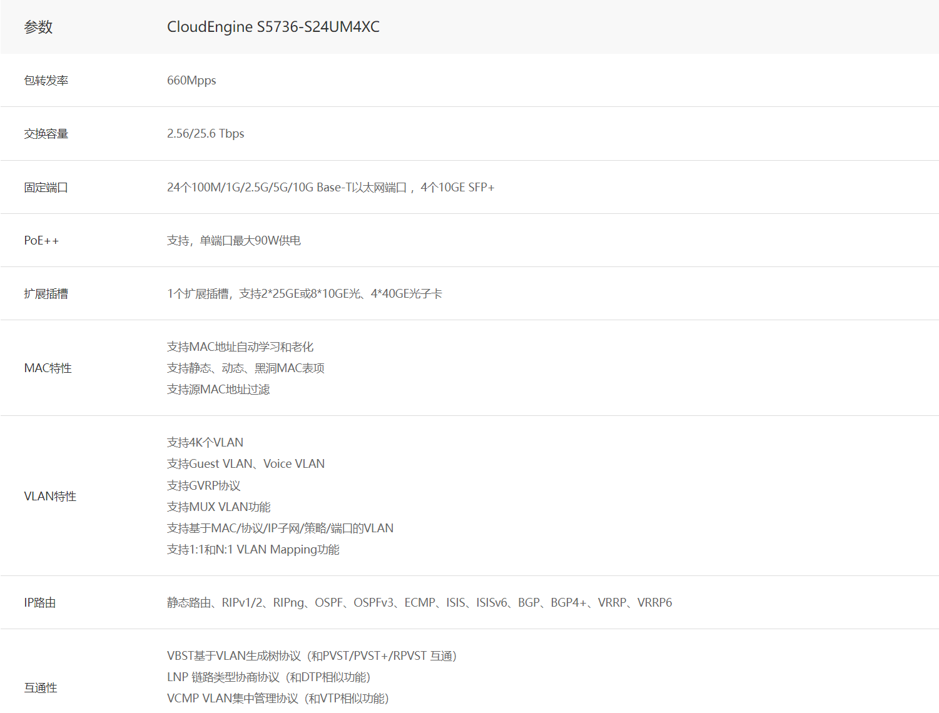
Task: Click the IP路由 row label
Action: pyautogui.click(x=40, y=602)
